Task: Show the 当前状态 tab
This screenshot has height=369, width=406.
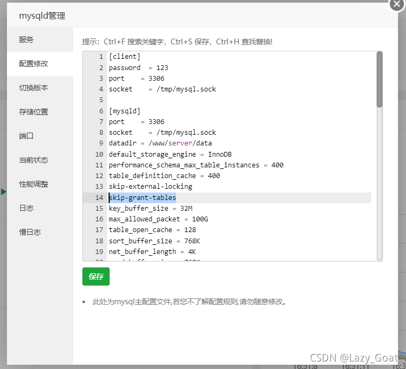Action: tap(40, 160)
